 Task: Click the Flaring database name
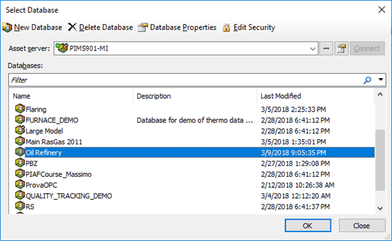click(36, 110)
